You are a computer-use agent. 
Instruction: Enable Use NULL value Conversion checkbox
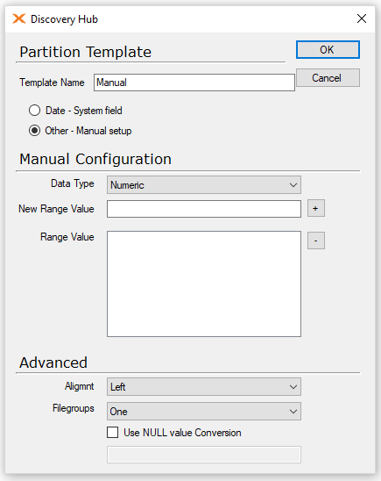pyautogui.click(x=113, y=433)
